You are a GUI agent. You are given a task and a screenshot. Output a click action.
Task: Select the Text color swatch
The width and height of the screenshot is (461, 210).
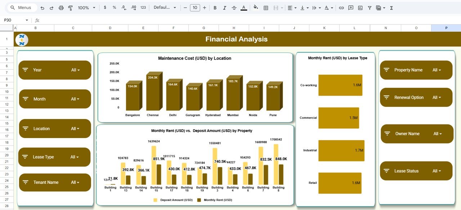point(243,8)
